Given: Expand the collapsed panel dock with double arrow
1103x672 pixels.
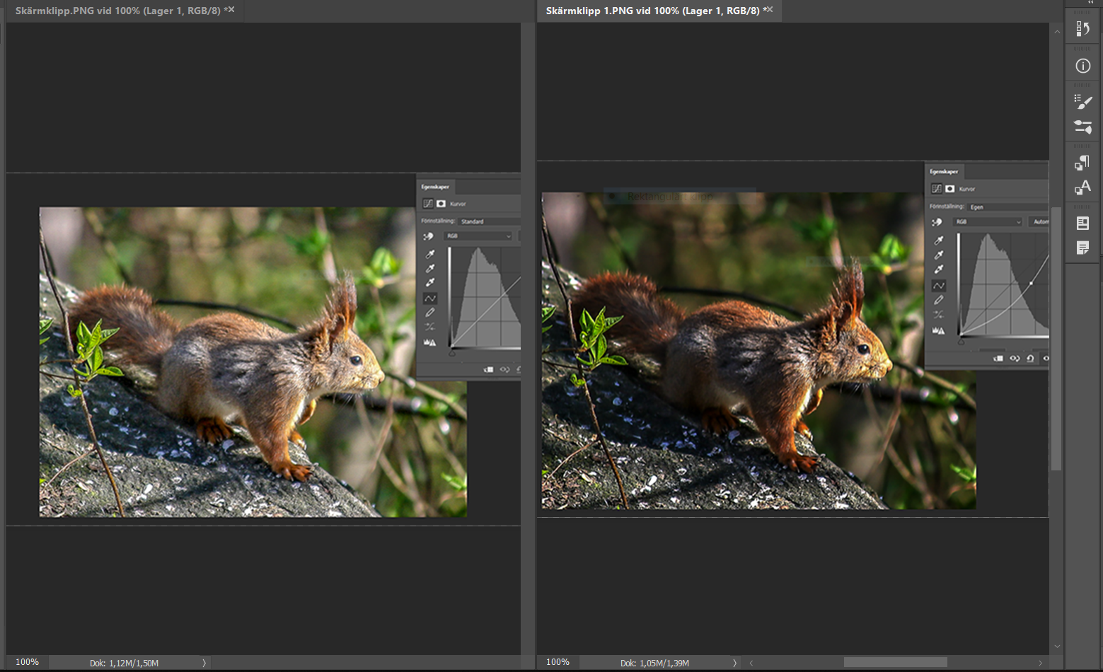Looking at the screenshot, I should [1090, 3].
